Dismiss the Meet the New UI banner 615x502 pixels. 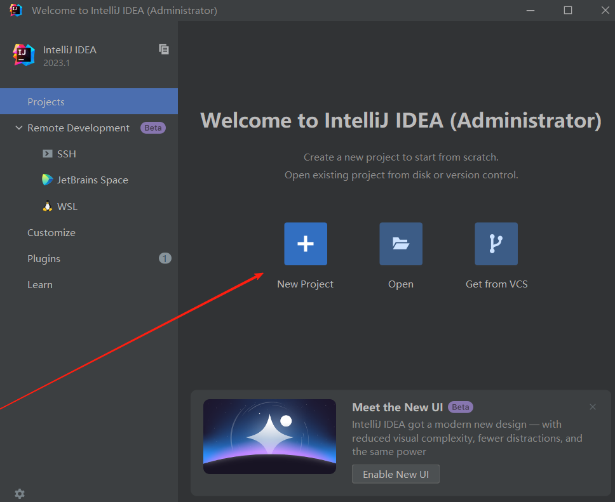coord(593,407)
